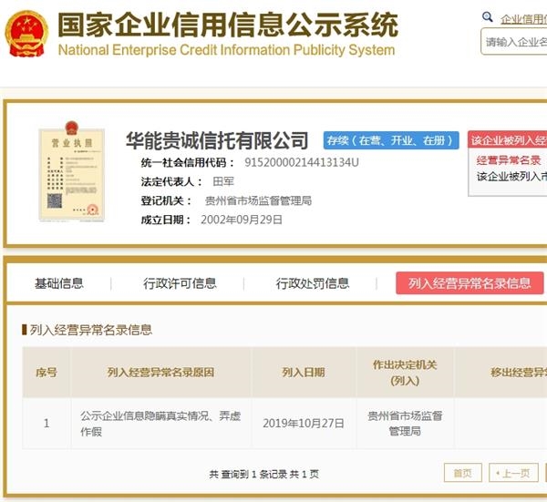This screenshot has height=502, width=547.
Task: Switch to 行政处罚信息 tab
Action: pos(312,283)
